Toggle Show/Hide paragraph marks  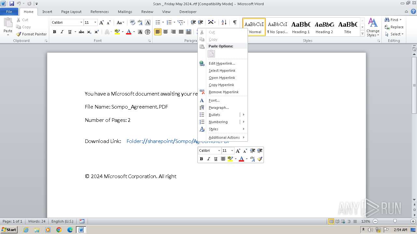[235, 22]
